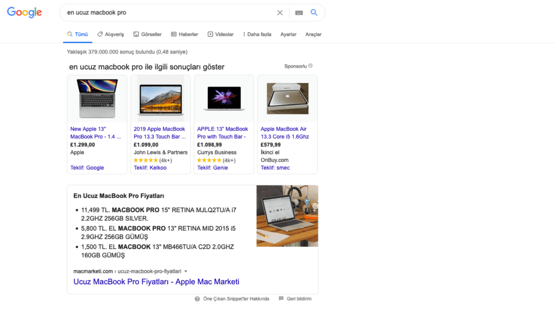
Task: Click Teklif: Google link
Action: click(87, 168)
